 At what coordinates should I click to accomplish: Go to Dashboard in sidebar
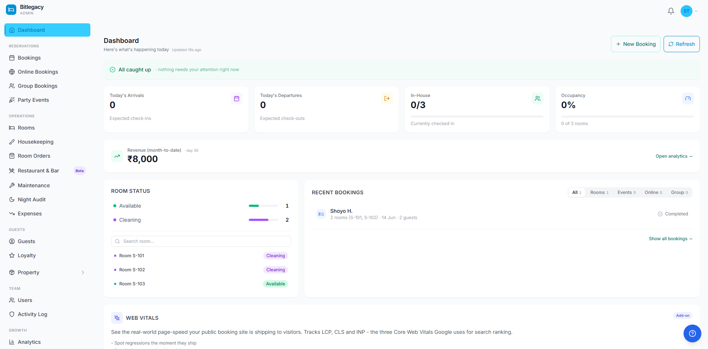(47, 30)
